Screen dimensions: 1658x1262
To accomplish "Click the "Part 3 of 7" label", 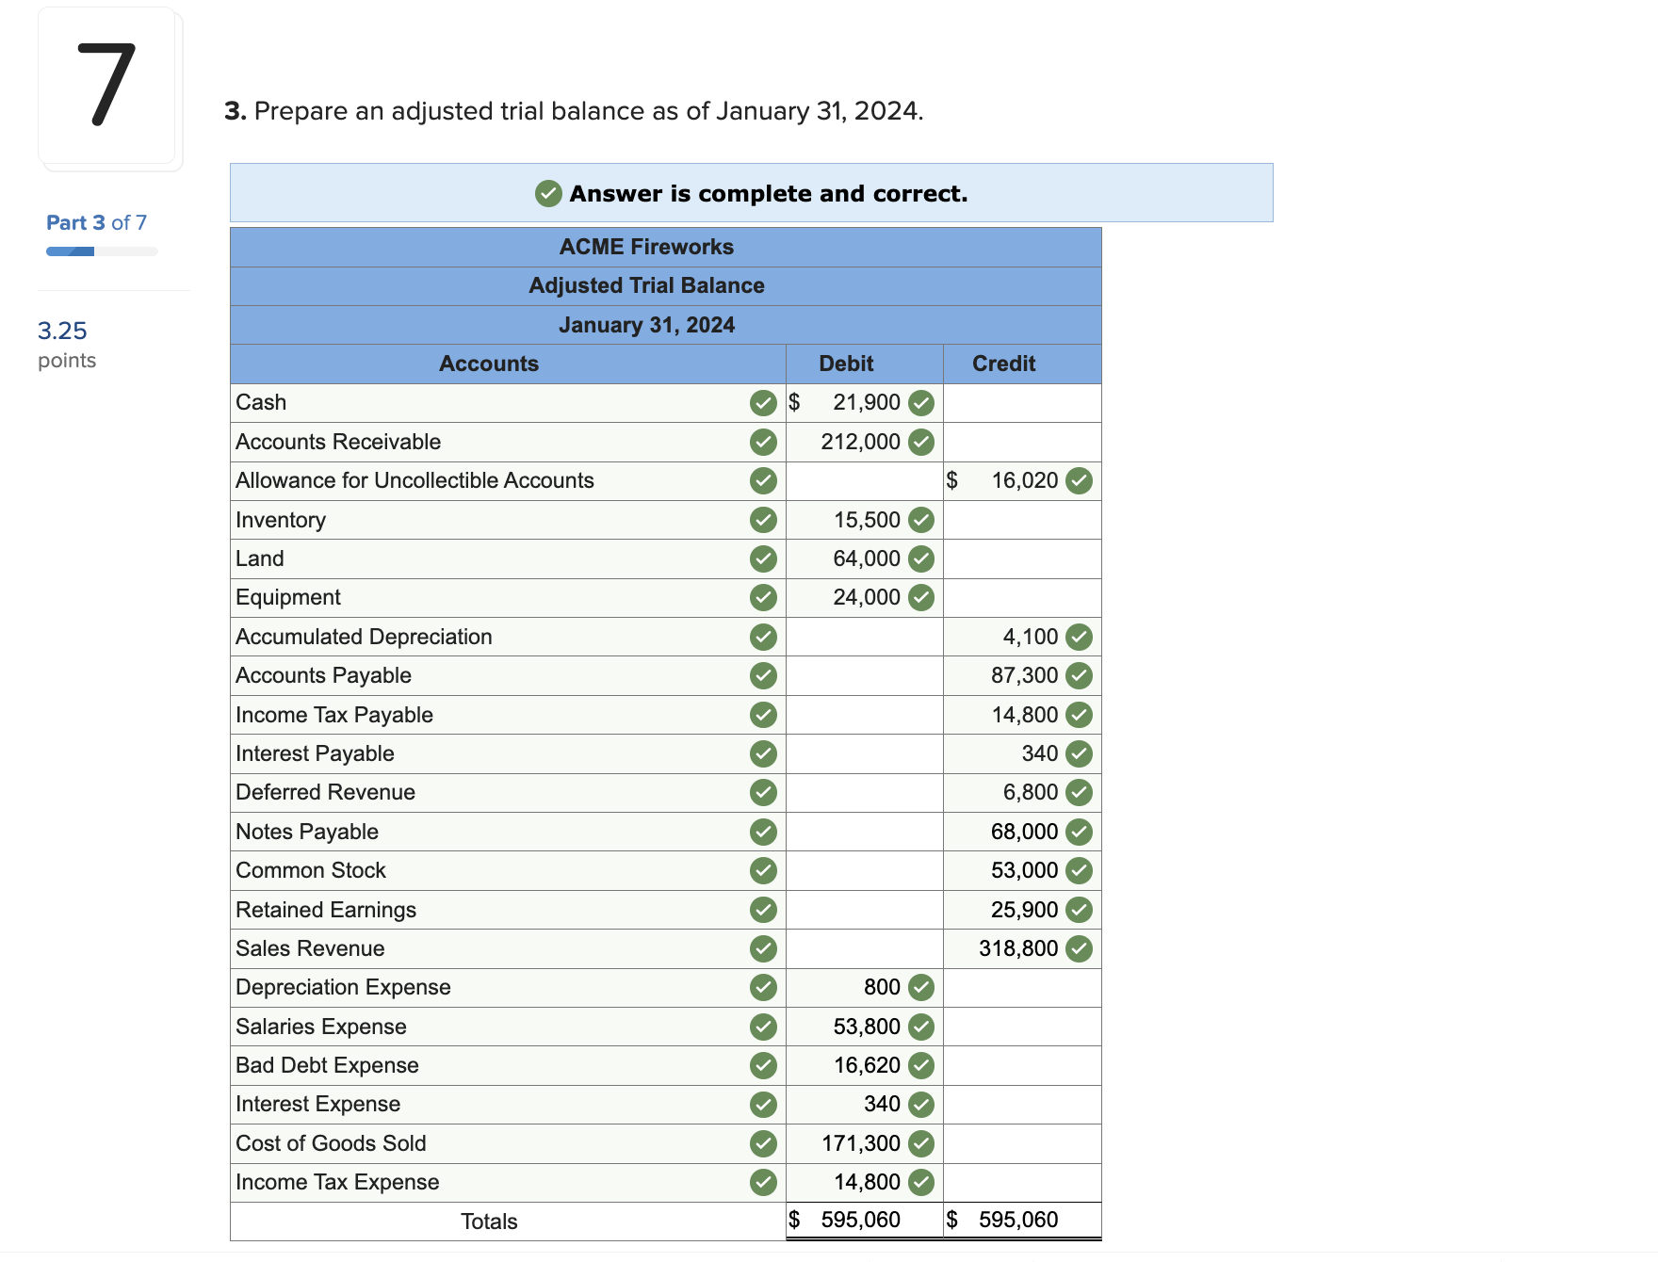I will [96, 223].
